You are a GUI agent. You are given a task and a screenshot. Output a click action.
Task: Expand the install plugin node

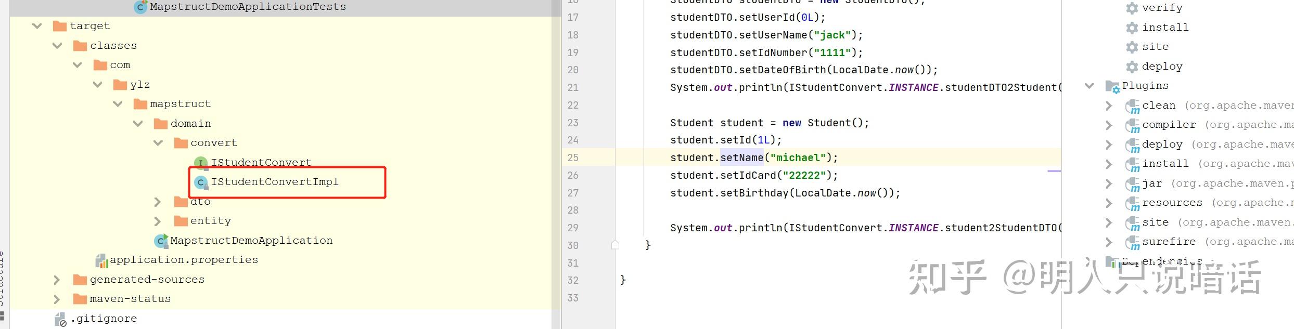pyautogui.click(x=1109, y=164)
